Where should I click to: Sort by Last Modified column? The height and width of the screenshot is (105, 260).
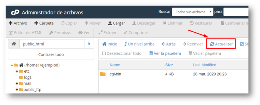click(x=205, y=65)
